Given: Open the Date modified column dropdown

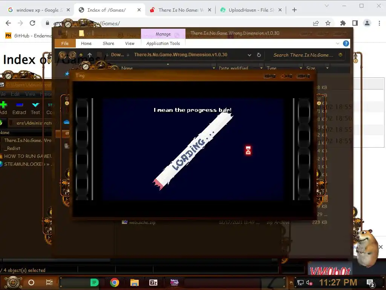Looking at the screenshot, I should [261, 68].
